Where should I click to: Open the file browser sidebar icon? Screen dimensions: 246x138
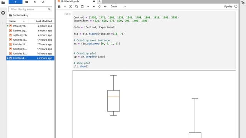3,2
